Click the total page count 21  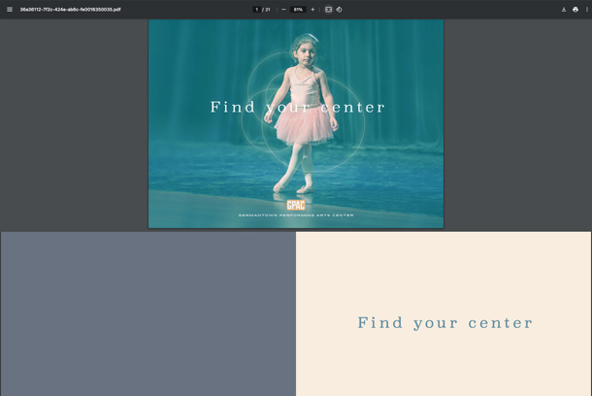[268, 10]
